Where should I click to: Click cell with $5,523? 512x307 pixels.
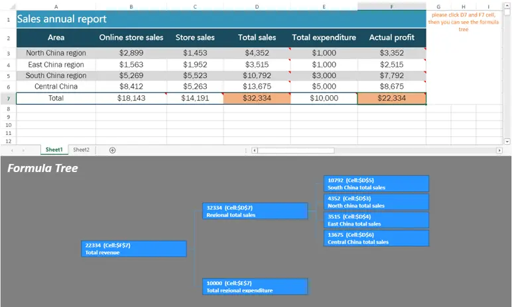pos(195,75)
